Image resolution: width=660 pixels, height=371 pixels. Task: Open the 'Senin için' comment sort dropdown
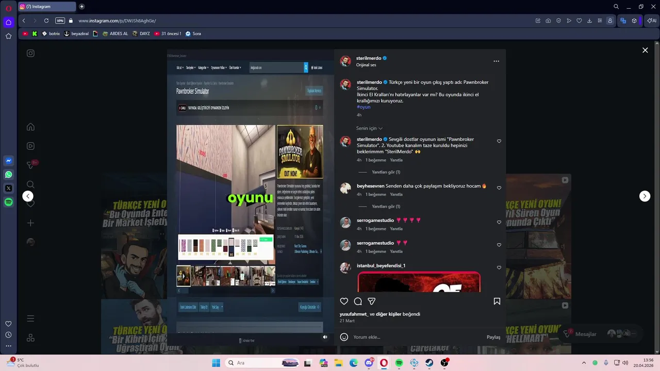pyautogui.click(x=369, y=128)
